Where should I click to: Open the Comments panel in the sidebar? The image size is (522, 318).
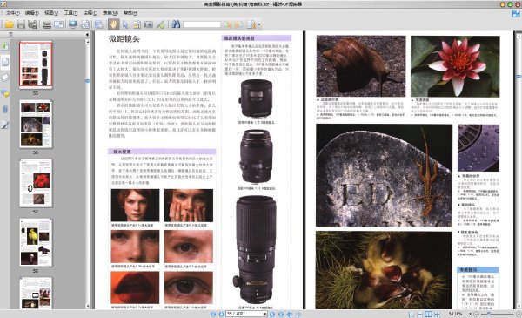click(x=5, y=93)
